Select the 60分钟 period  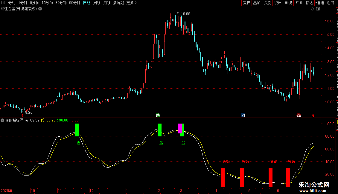point(75,3)
